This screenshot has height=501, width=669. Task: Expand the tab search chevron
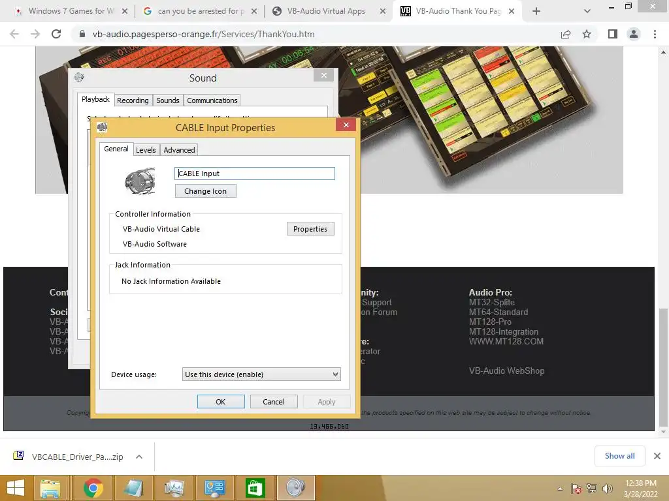coord(587,11)
